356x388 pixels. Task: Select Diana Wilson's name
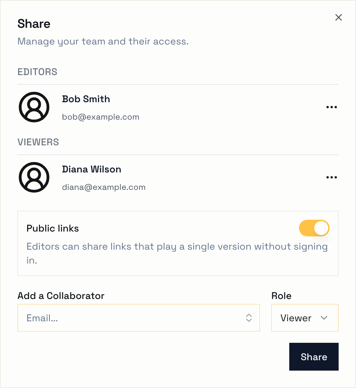pos(91,169)
